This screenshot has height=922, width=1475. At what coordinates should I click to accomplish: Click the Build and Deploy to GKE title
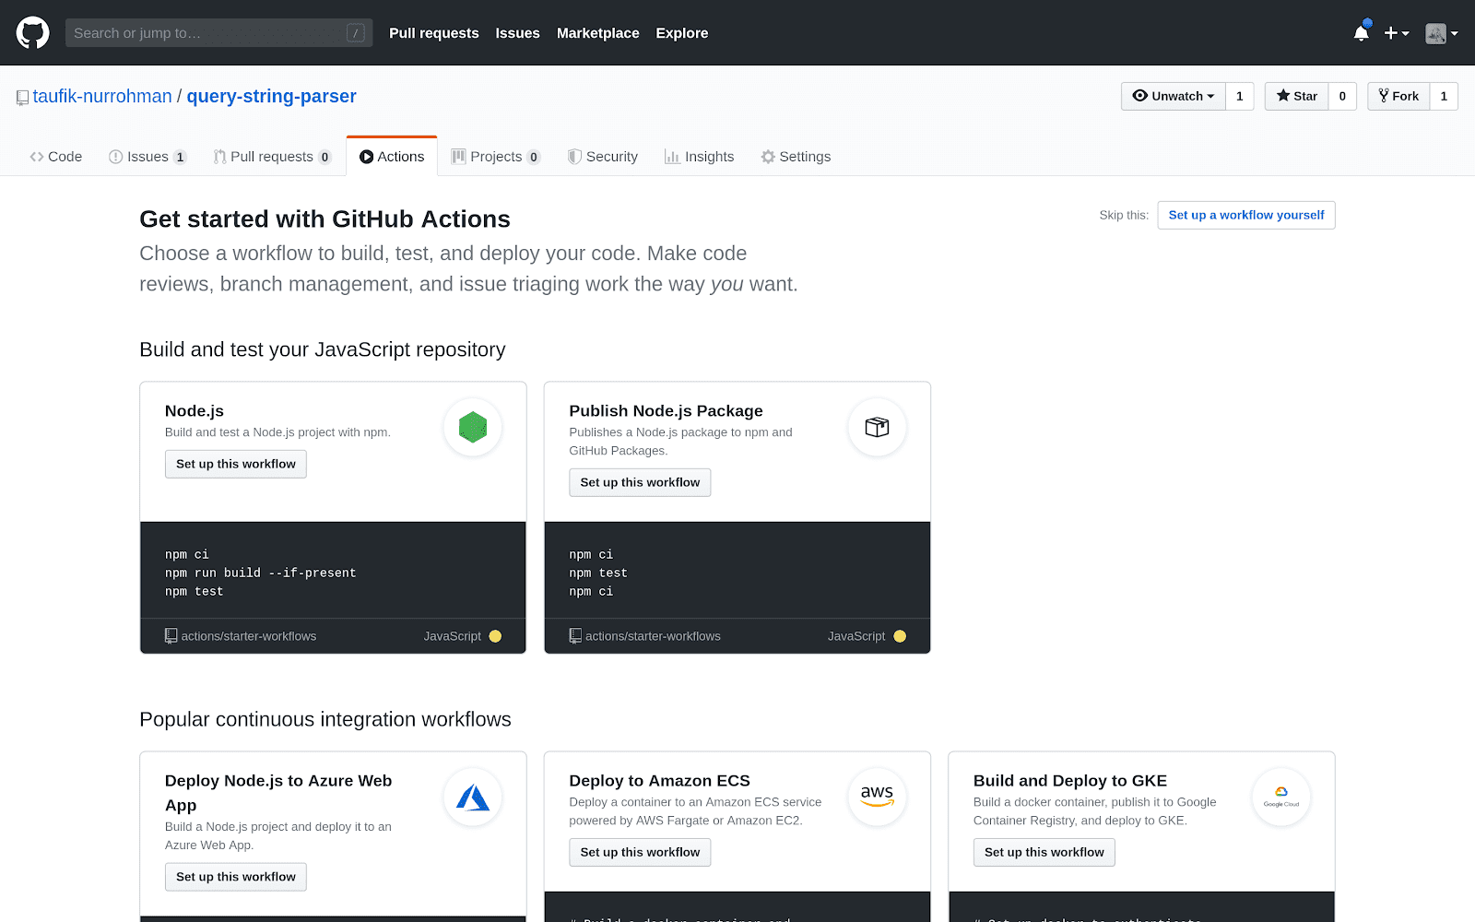pyautogui.click(x=1070, y=781)
